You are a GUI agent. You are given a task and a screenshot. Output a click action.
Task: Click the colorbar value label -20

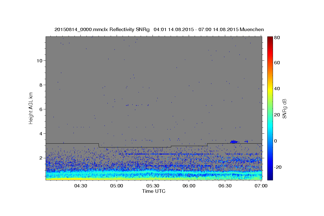[x=278, y=167]
